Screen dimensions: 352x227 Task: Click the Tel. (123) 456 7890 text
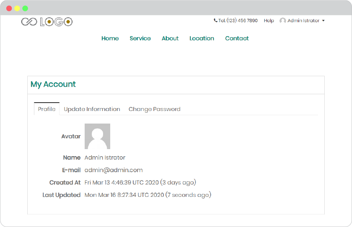(238, 21)
